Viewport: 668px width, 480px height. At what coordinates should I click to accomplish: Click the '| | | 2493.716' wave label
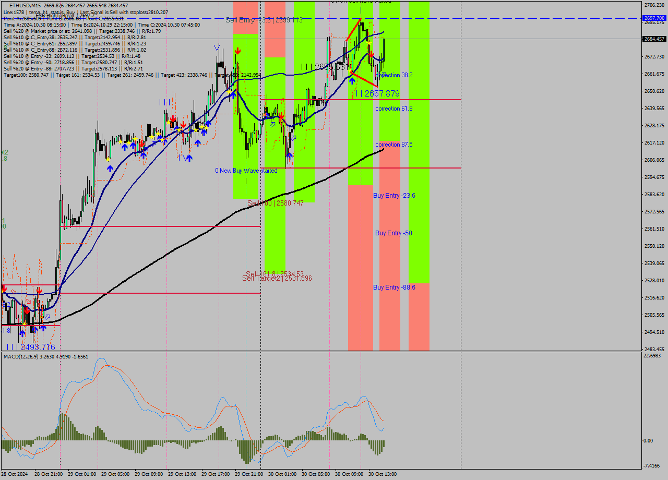coord(30,347)
